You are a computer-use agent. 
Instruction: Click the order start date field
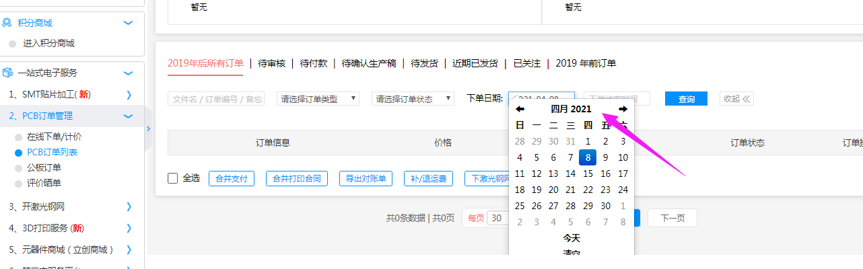coord(542,99)
